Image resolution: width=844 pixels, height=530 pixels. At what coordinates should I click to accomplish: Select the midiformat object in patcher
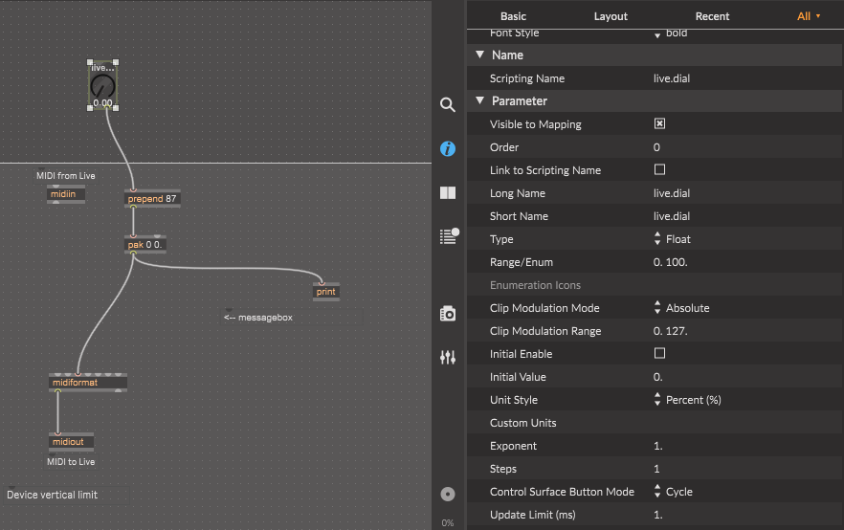(x=87, y=383)
